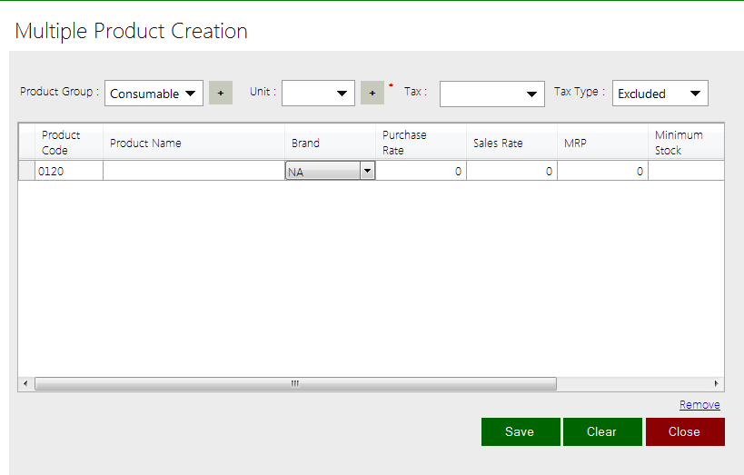The height and width of the screenshot is (475, 744).
Task: Click the MRP cell in the row
Action: click(x=602, y=171)
